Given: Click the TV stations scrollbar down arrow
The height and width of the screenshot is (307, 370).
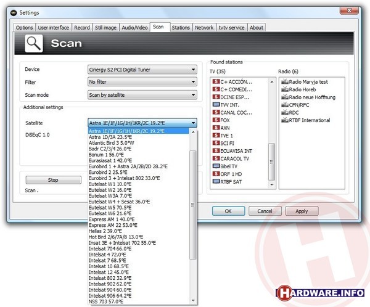Looking at the screenshot, I should (272, 184).
